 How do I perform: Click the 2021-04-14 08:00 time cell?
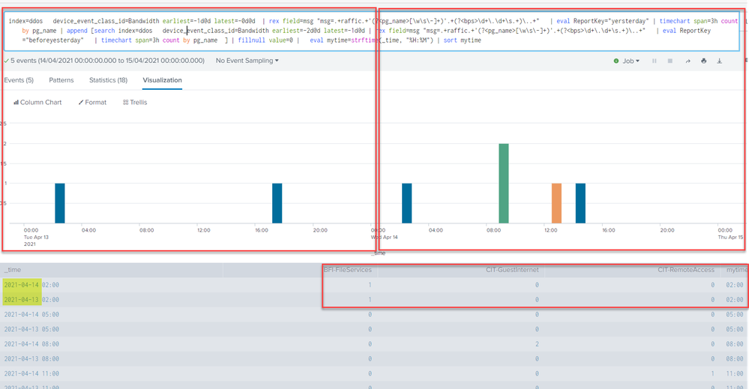[x=31, y=344]
